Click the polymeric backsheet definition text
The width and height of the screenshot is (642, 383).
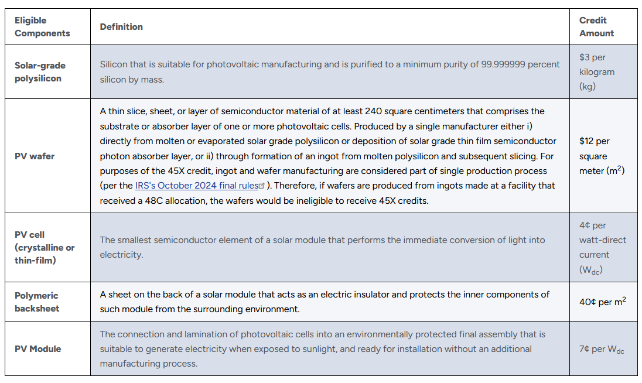[325, 302]
